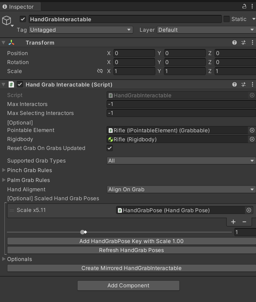Toggle GameObject active checkbox
256x302 pixels.
pos(23,19)
